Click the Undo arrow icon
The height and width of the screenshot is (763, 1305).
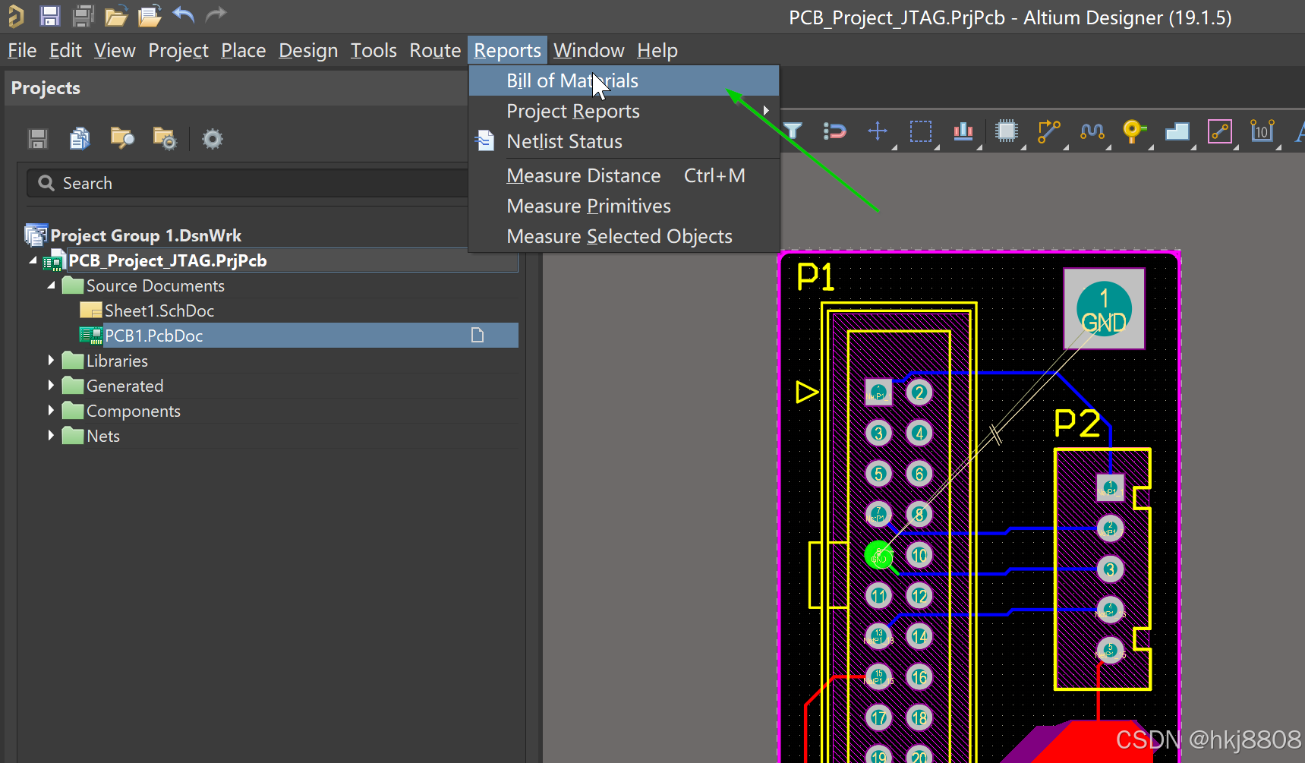tap(184, 14)
